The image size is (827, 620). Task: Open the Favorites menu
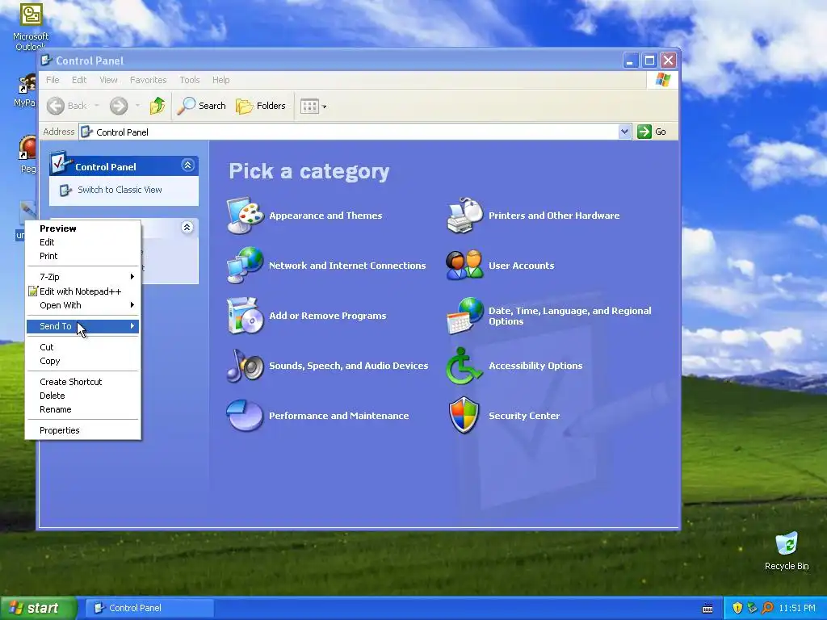149,80
